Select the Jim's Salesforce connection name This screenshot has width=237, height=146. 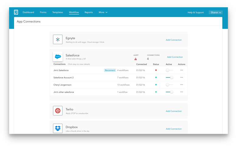(61, 70)
